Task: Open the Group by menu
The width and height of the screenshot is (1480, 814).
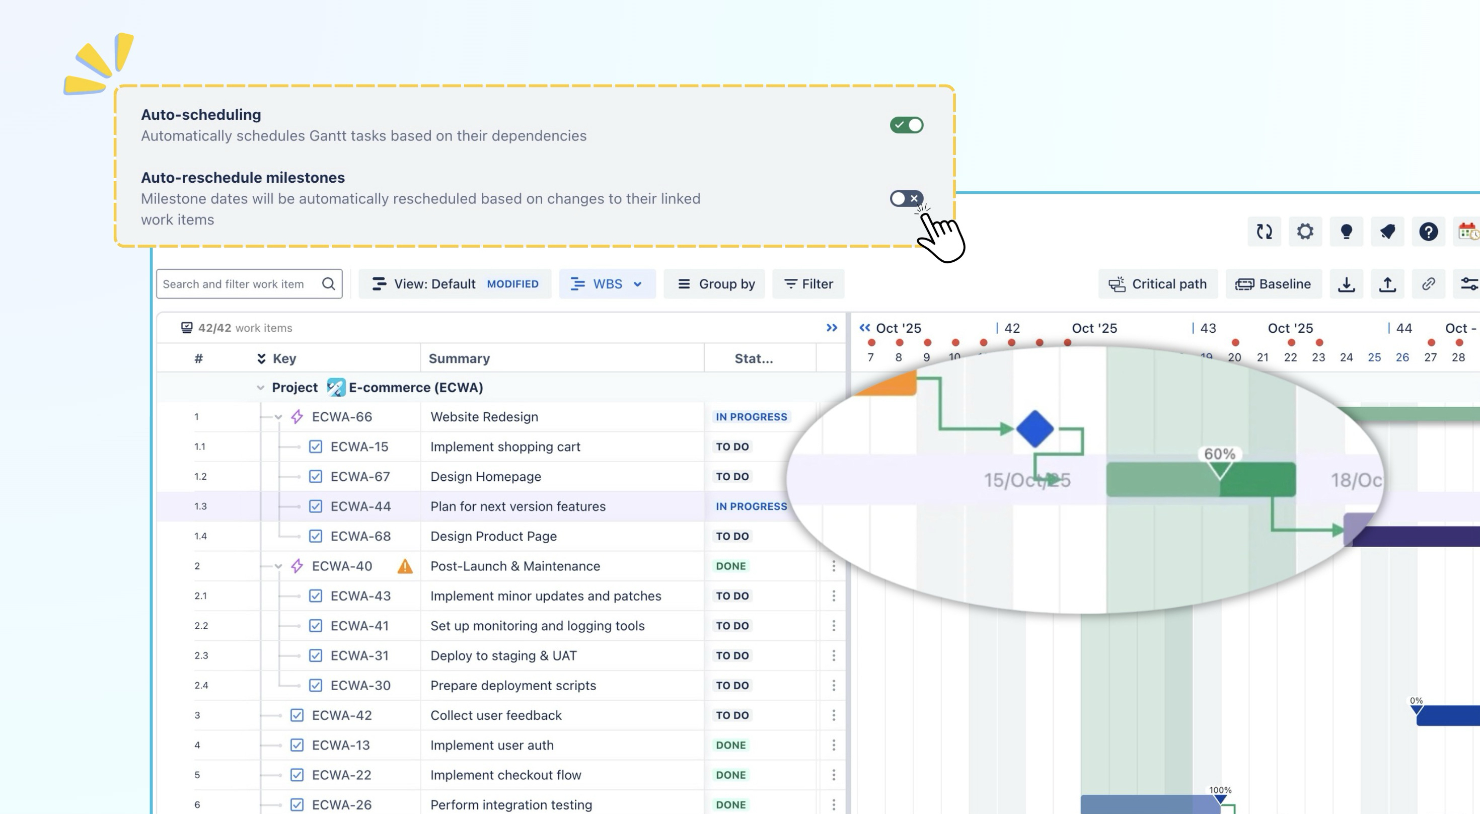Action: point(714,284)
